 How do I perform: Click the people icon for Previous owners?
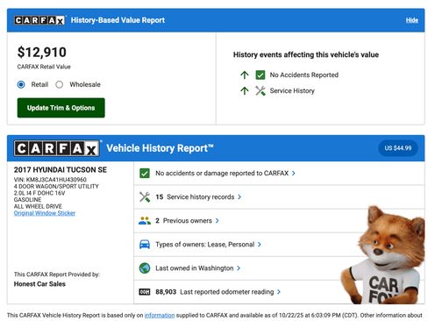145,221
